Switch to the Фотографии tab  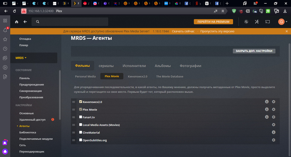(x=190, y=66)
